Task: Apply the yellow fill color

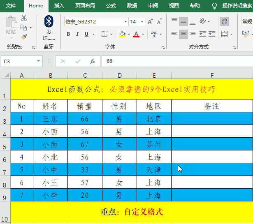Action: point(122,34)
